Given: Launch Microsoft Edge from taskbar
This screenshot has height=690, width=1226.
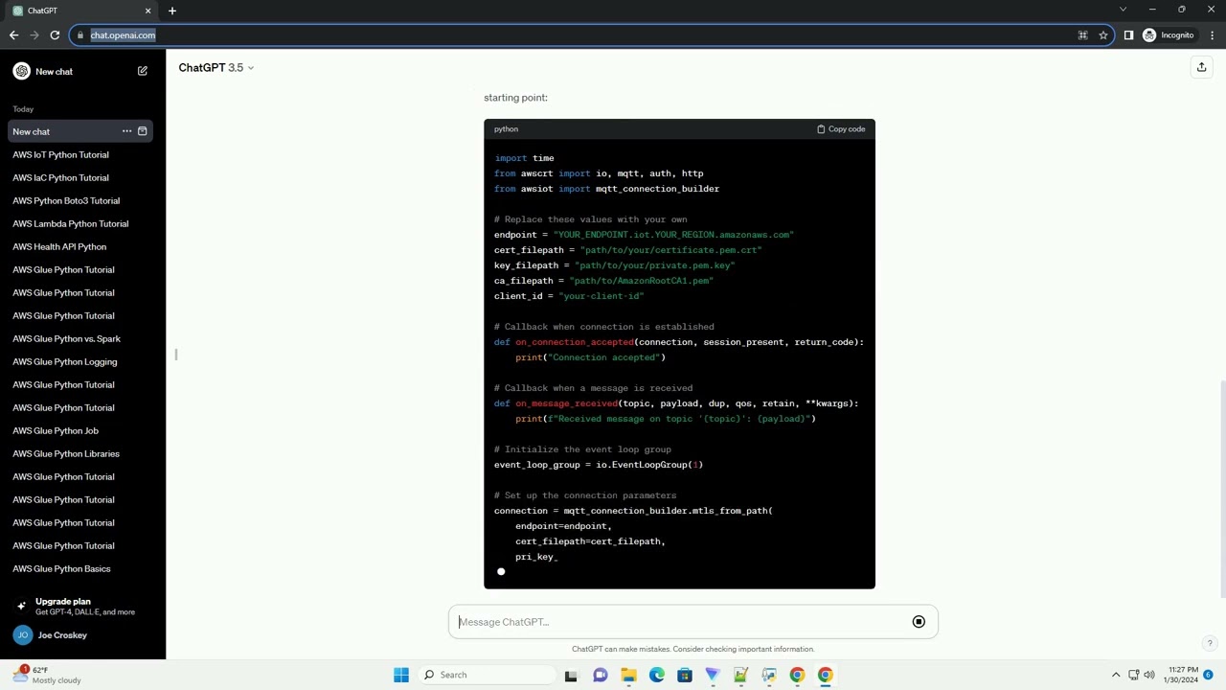Looking at the screenshot, I should 656,675.
